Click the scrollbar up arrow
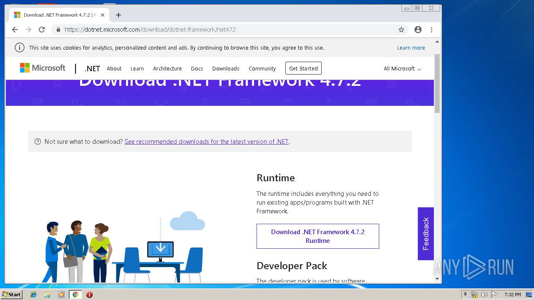This screenshot has height=300, width=534. point(437,42)
